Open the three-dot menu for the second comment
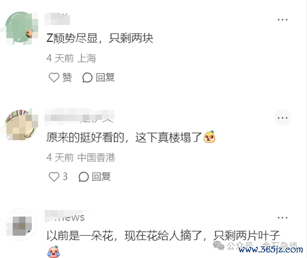 [x=282, y=117]
